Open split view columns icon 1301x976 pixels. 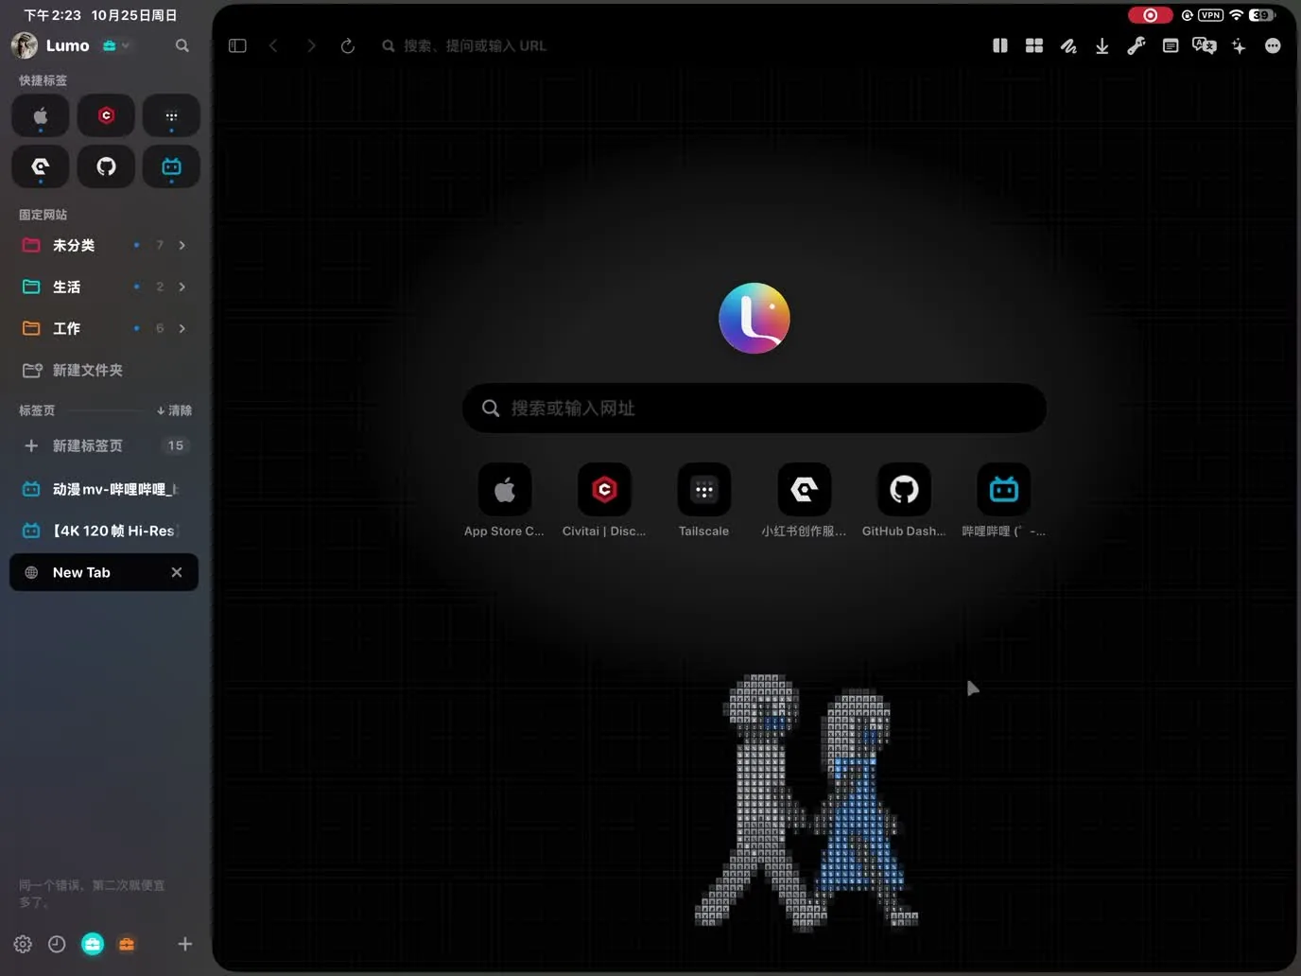coord(999,45)
